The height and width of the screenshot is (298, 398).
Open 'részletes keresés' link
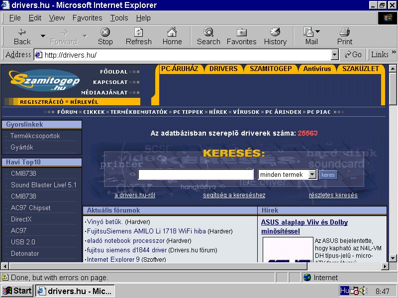[333, 195]
